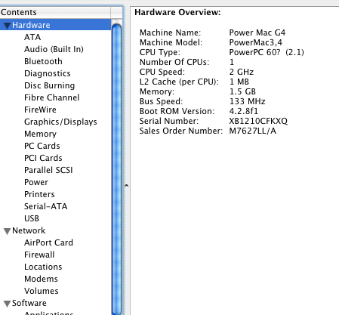Select Graphics/Displays entry
Viewport: 339px width, 315px height.
[60, 122]
